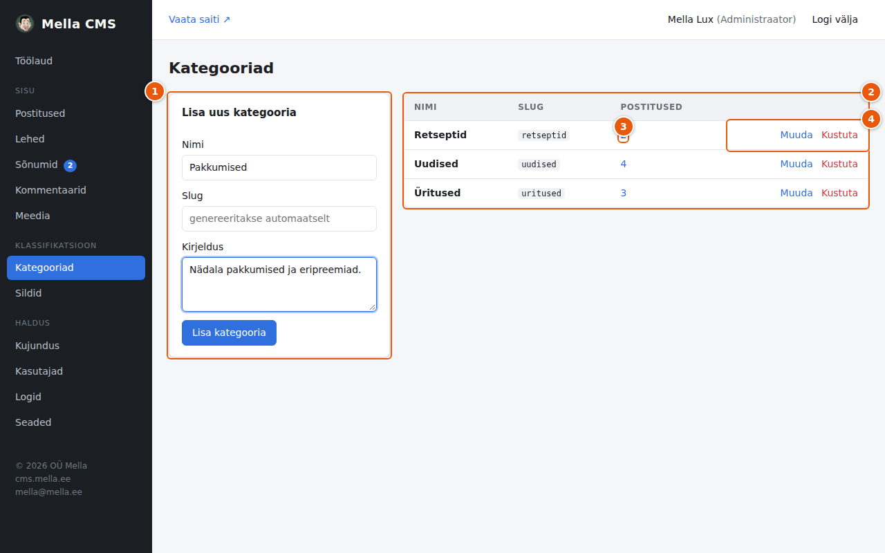Click the POSTITUSED column header

[x=651, y=107]
